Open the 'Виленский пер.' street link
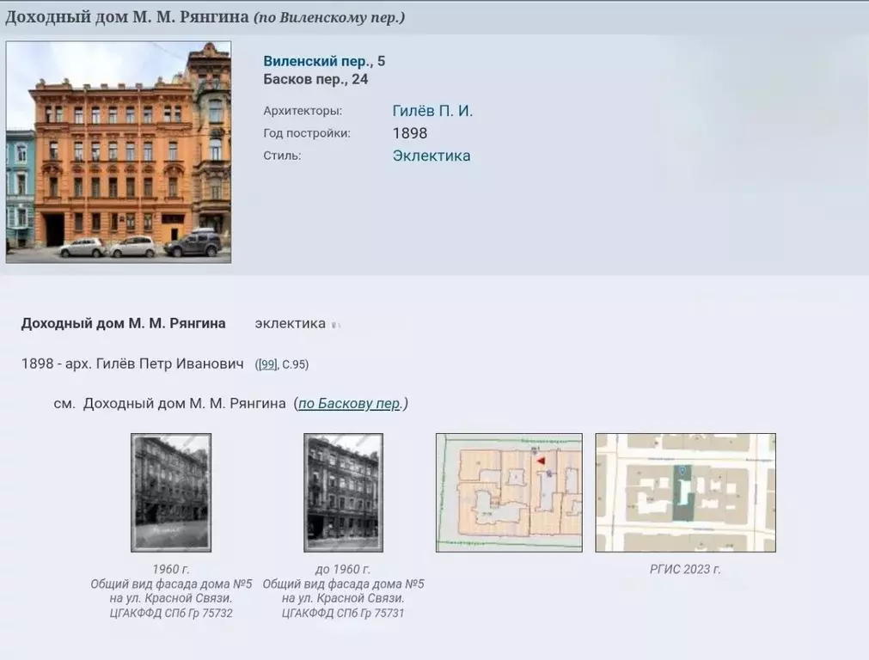The width and height of the screenshot is (869, 660). 317,61
